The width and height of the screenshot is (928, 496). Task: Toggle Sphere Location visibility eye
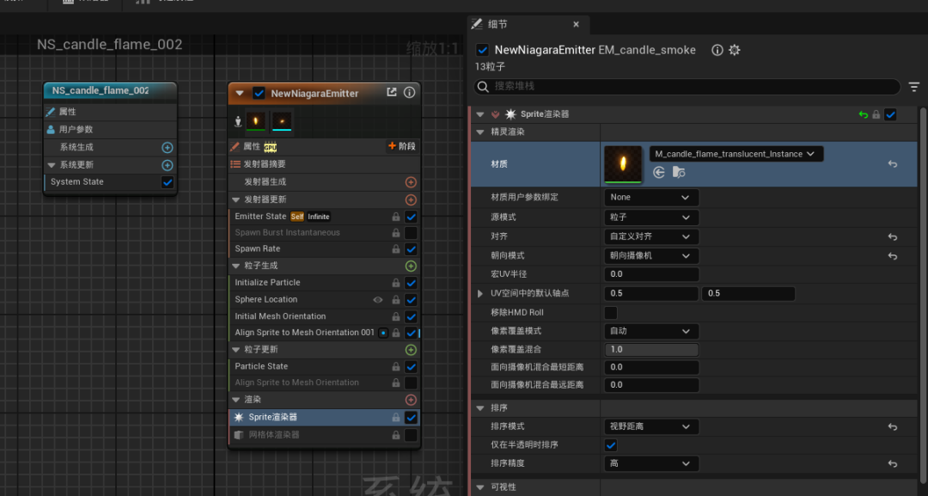pos(377,300)
